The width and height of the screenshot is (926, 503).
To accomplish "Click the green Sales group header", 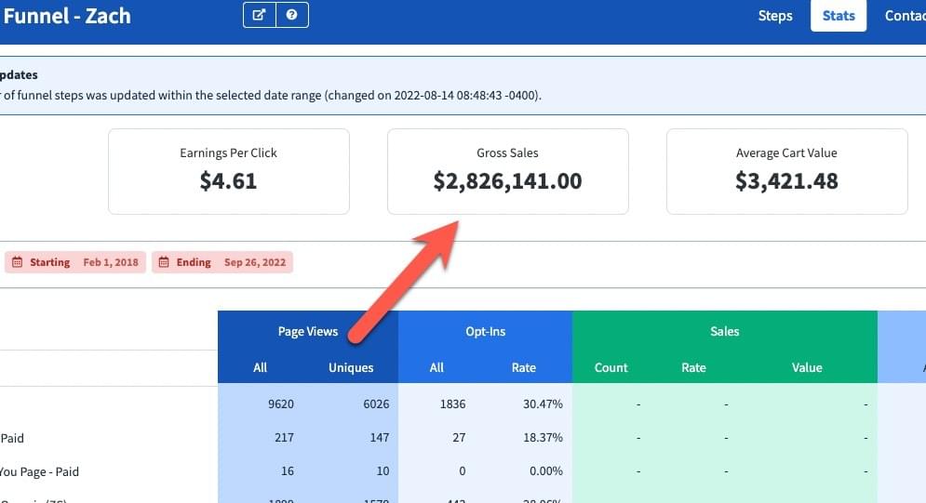I will (x=724, y=331).
